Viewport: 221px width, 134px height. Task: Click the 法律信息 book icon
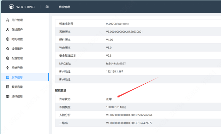click(8, 96)
